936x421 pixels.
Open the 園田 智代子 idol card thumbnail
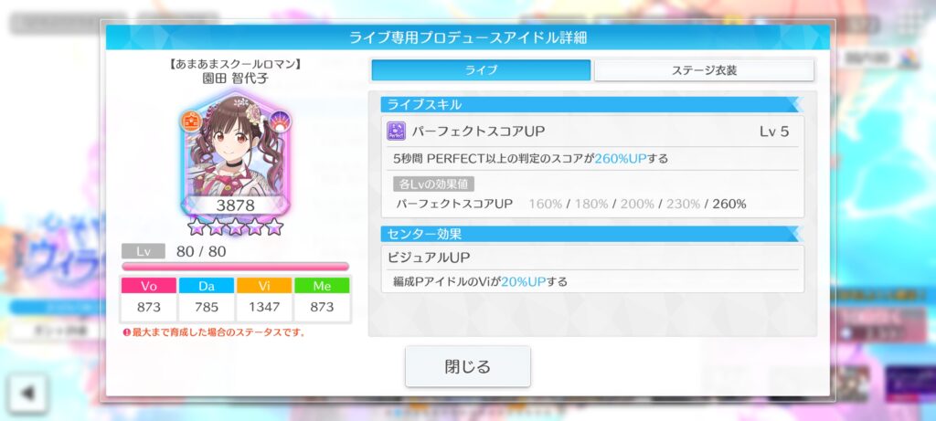(x=235, y=154)
